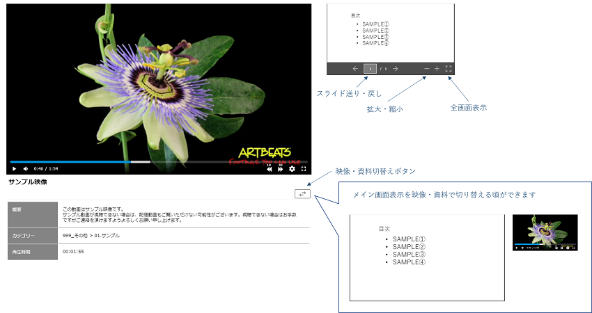592x313 pixels.
Task: Go to the next slide with the right arrow
Action: tap(396, 69)
